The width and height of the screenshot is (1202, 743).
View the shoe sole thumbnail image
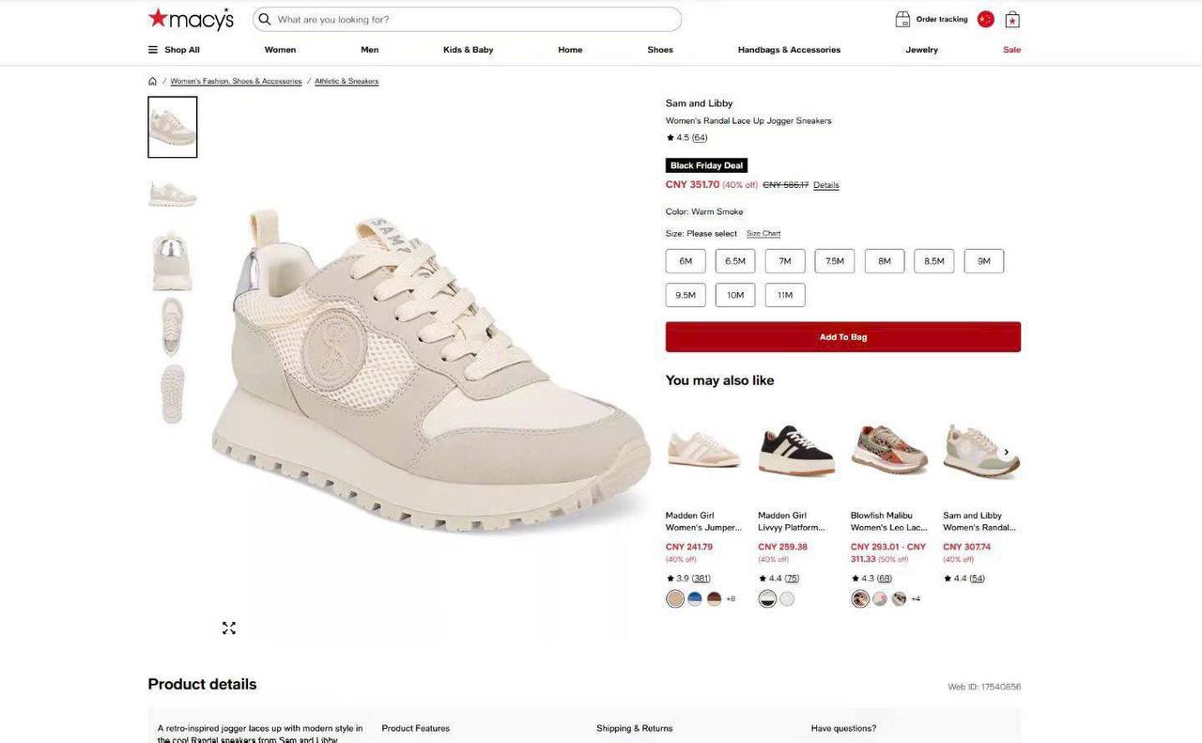pyautogui.click(x=173, y=394)
